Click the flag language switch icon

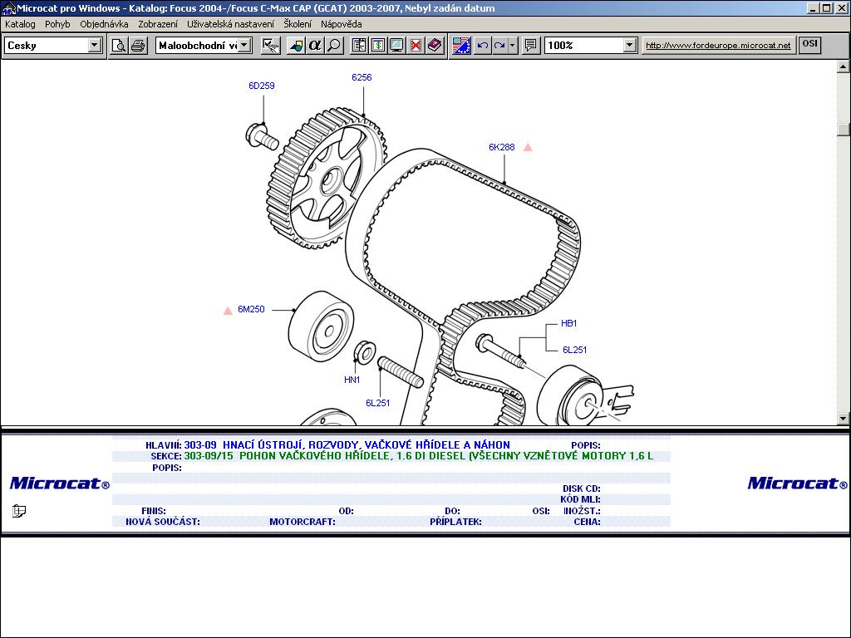coord(461,46)
